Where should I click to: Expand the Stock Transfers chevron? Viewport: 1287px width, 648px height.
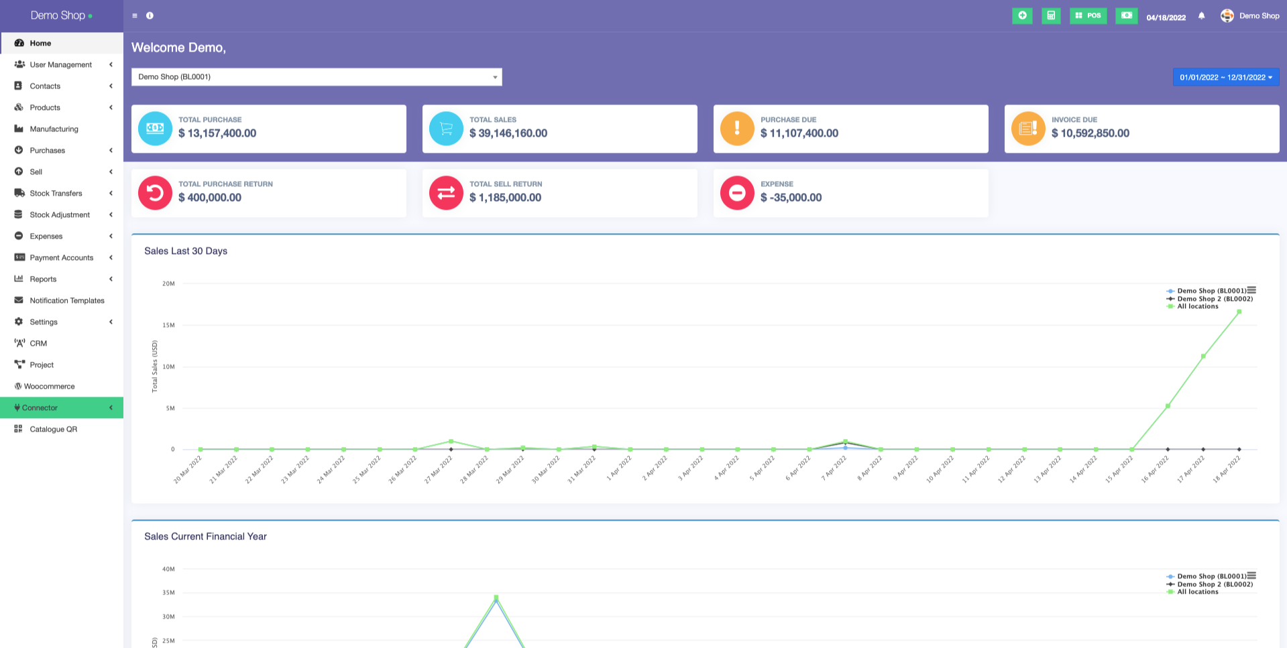111,193
